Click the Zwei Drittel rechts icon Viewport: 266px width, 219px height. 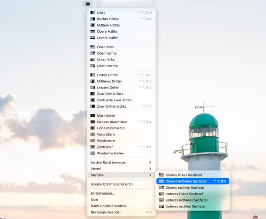pos(93,107)
